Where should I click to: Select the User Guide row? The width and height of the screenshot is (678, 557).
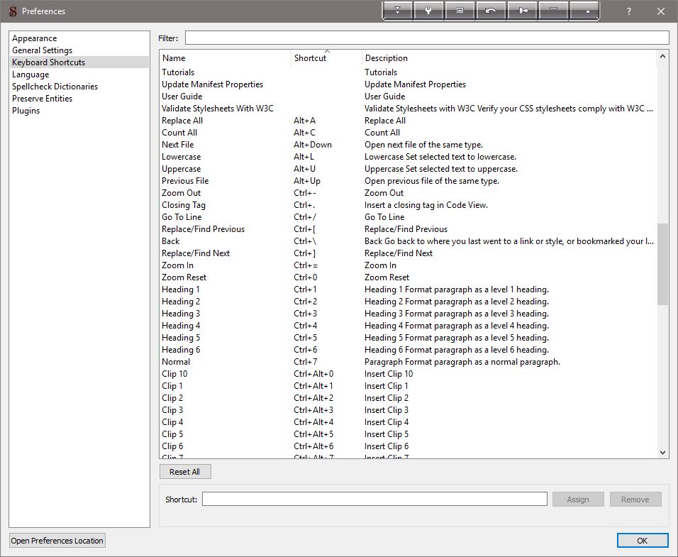tap(408, 96)
